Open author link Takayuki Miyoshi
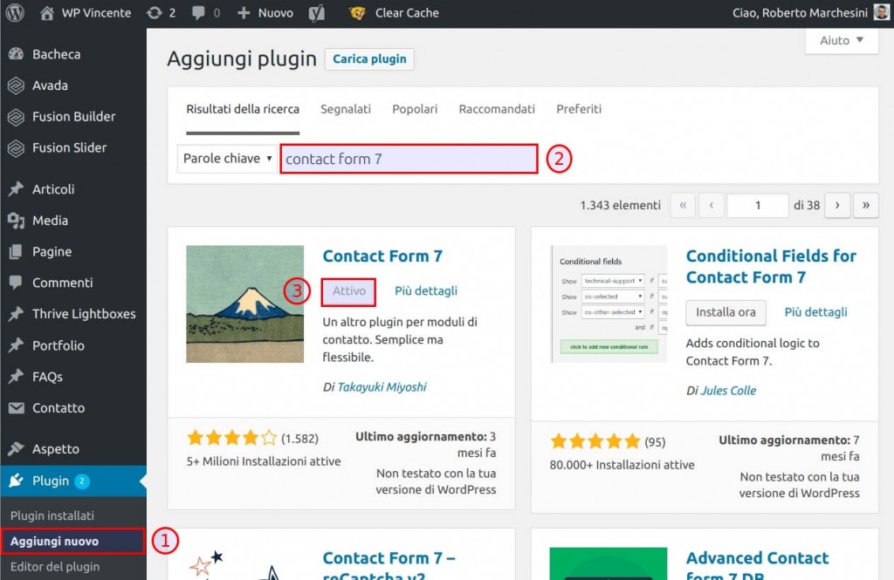894x580 pixels. (x=382, y=387)
